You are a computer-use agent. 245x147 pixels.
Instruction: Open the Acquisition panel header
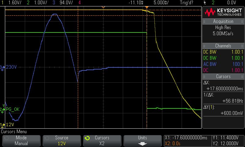(223, 21)
